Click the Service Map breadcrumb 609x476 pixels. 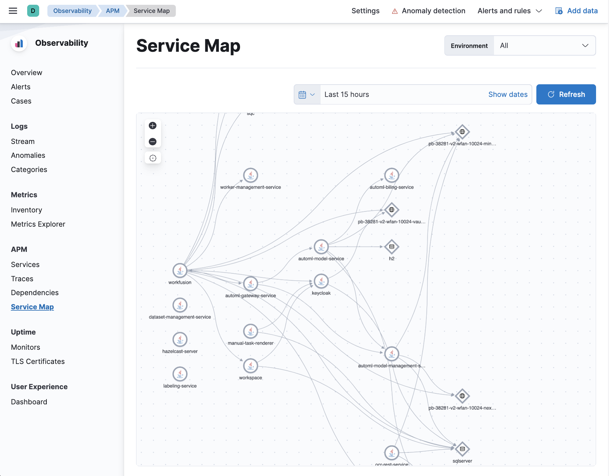(152, 11)
